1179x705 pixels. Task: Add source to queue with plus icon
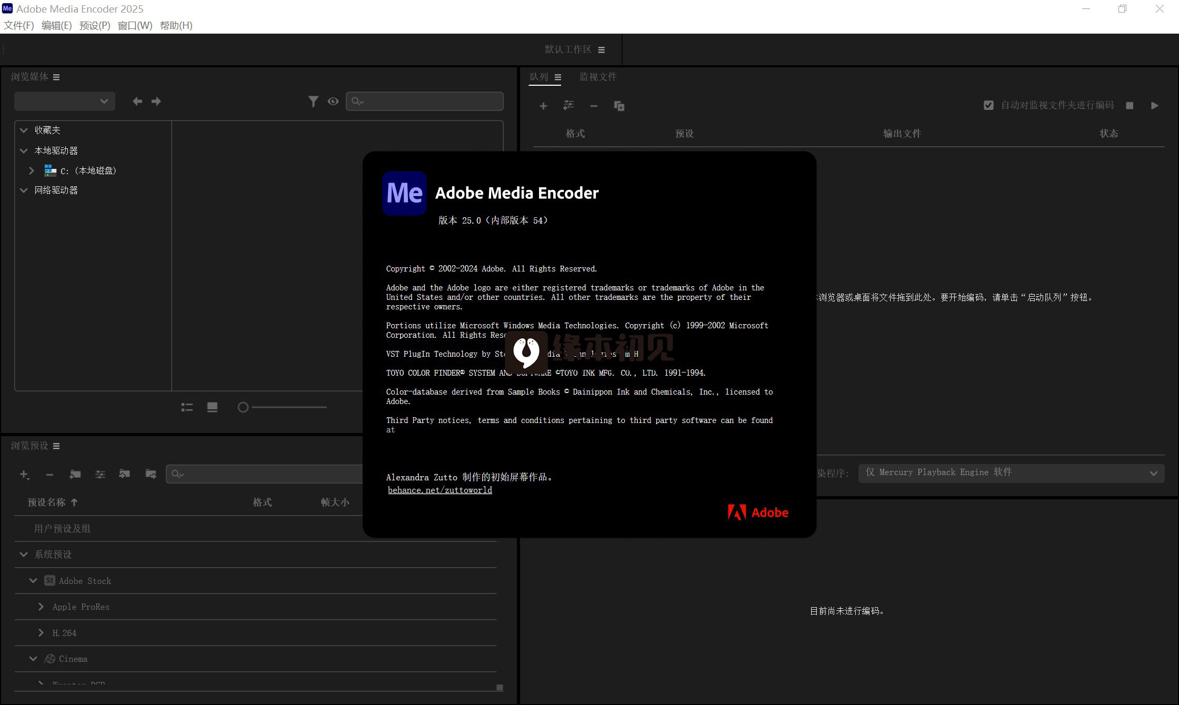[543, 106]
